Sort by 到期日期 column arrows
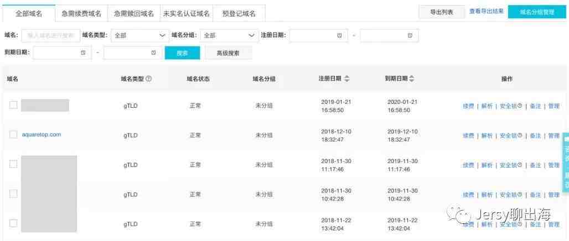The image size is (569, 241). 411,78
